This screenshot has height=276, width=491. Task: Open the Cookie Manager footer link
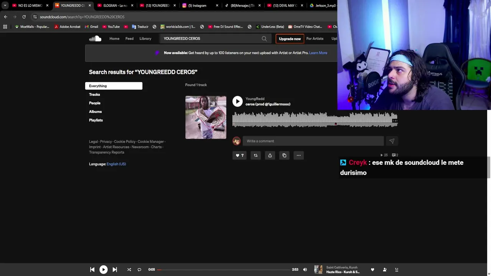tap(151, 141)
